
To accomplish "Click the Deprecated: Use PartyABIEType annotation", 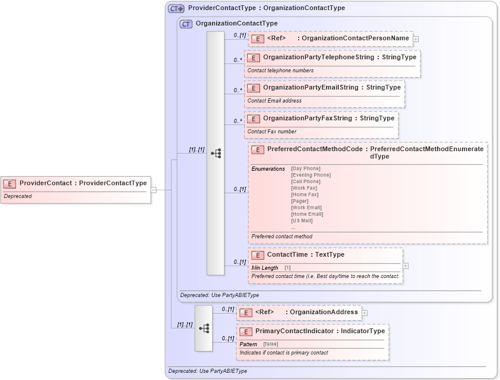I will [218, 295].
